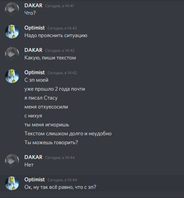Click the 14:44 timestamp next to DAKAR
The width and height of the screenshot is (184, 198).
click(x=60, y=158)
